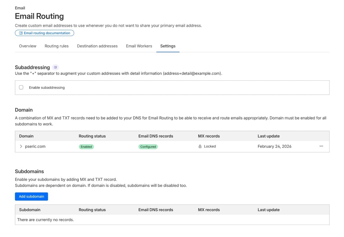The image size is (344, 237).
Task: Click the Add subdomain button
Action: point(31,196)
